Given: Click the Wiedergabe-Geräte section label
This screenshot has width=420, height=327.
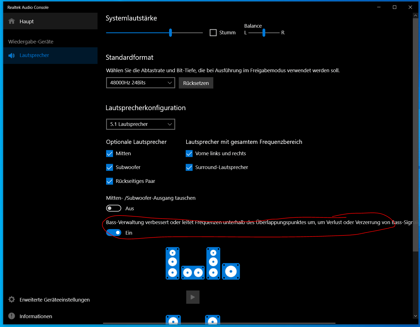Looking at the screenshot, I should 31,42.
